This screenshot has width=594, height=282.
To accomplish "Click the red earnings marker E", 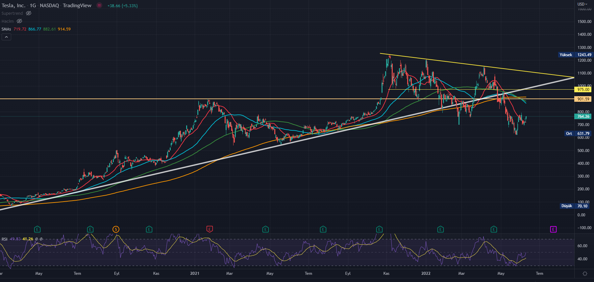I will click(210, 229).
